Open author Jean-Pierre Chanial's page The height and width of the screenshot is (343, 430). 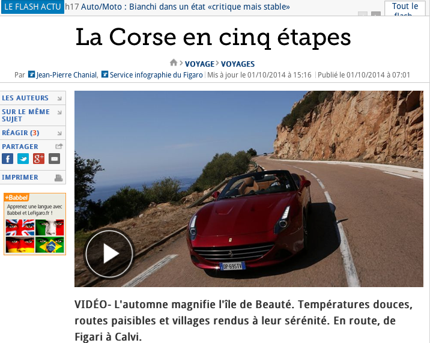[x=67, y=75]
